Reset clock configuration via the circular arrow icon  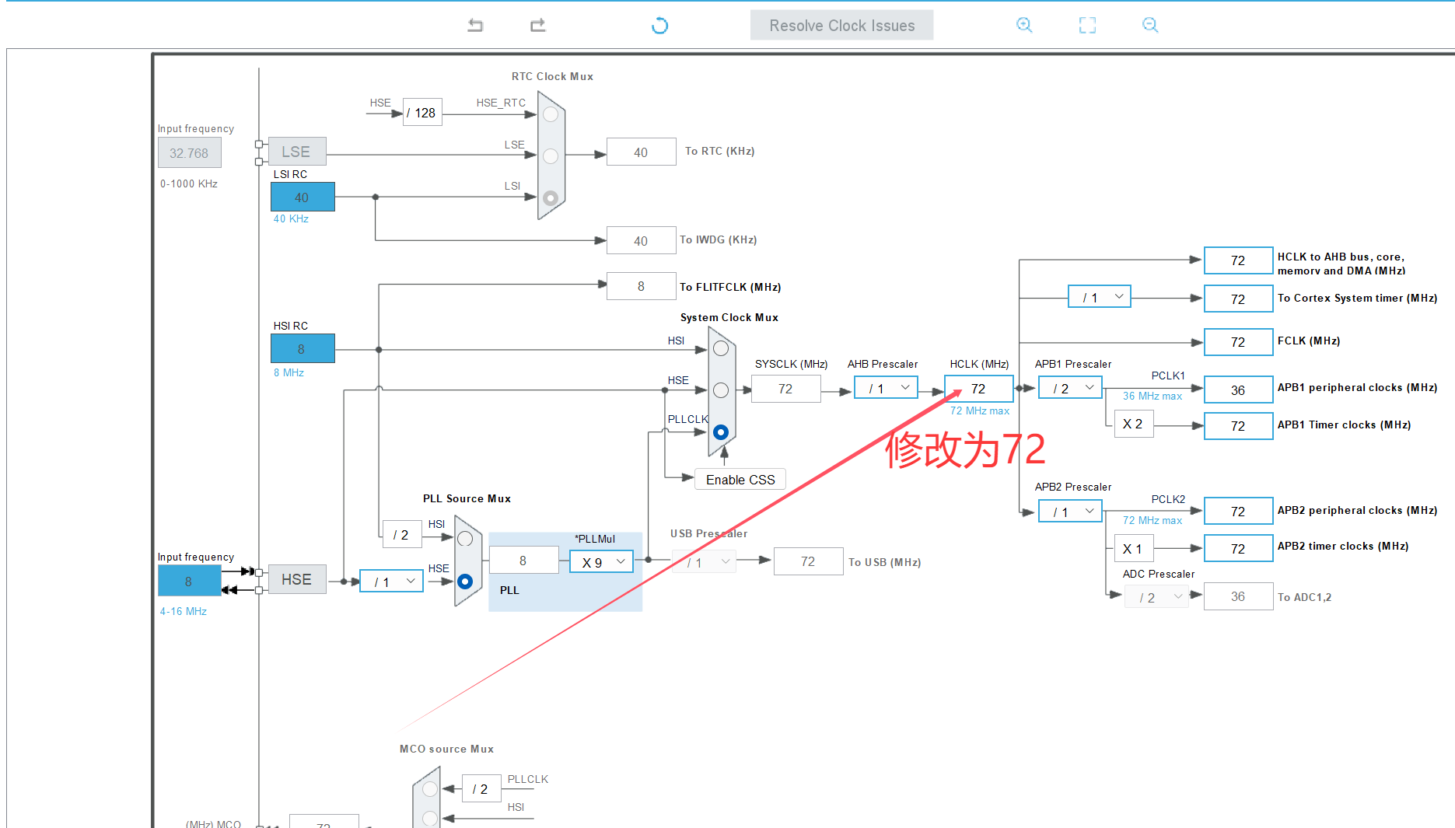pyautogui.click(x=659, y=25)
